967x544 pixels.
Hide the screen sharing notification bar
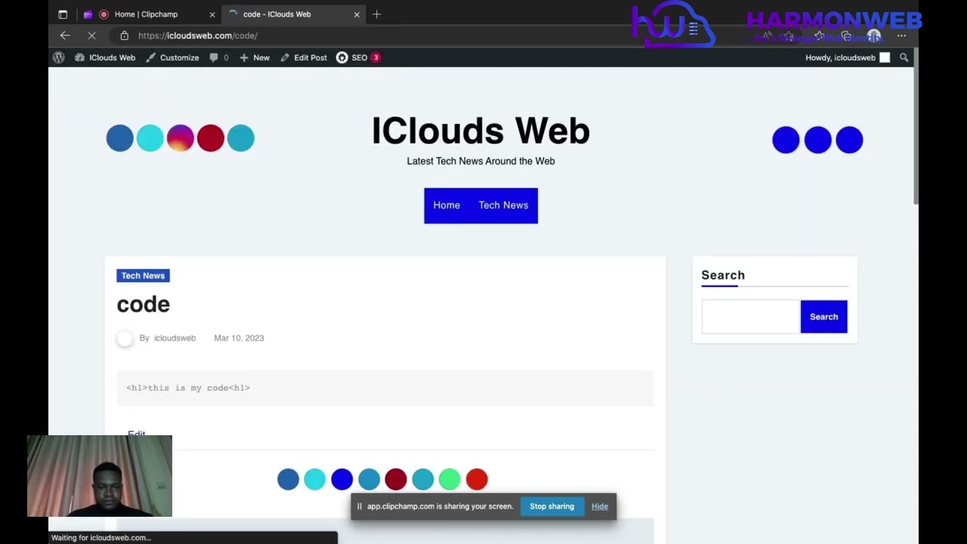(600, 506)
